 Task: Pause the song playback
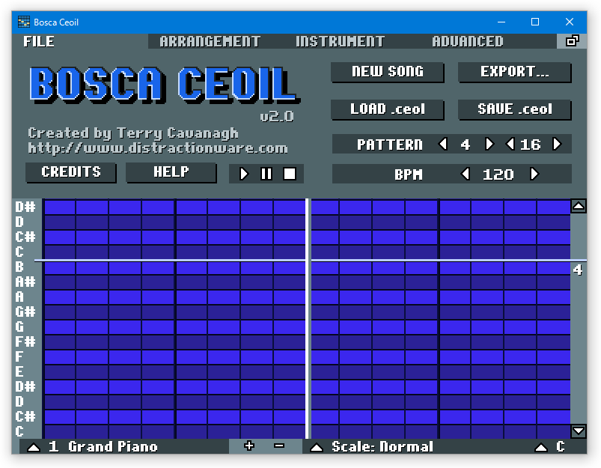[266, 174]
